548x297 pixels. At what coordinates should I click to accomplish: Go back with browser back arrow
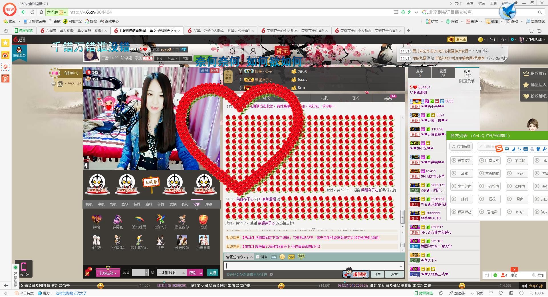(23, 12)
